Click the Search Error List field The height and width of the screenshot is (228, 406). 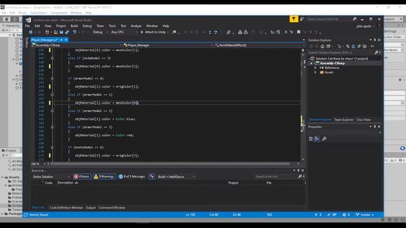[276, 176]
